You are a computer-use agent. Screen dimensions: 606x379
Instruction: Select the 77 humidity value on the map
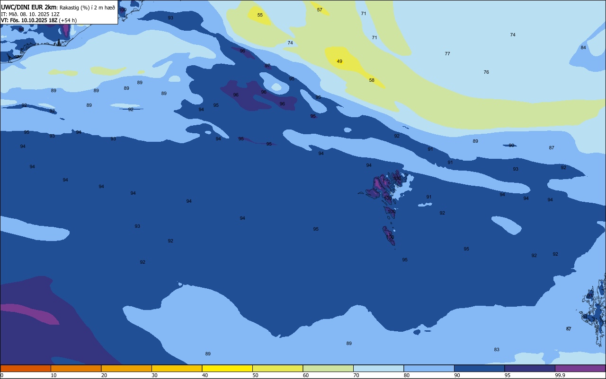[x=447, y=54]
